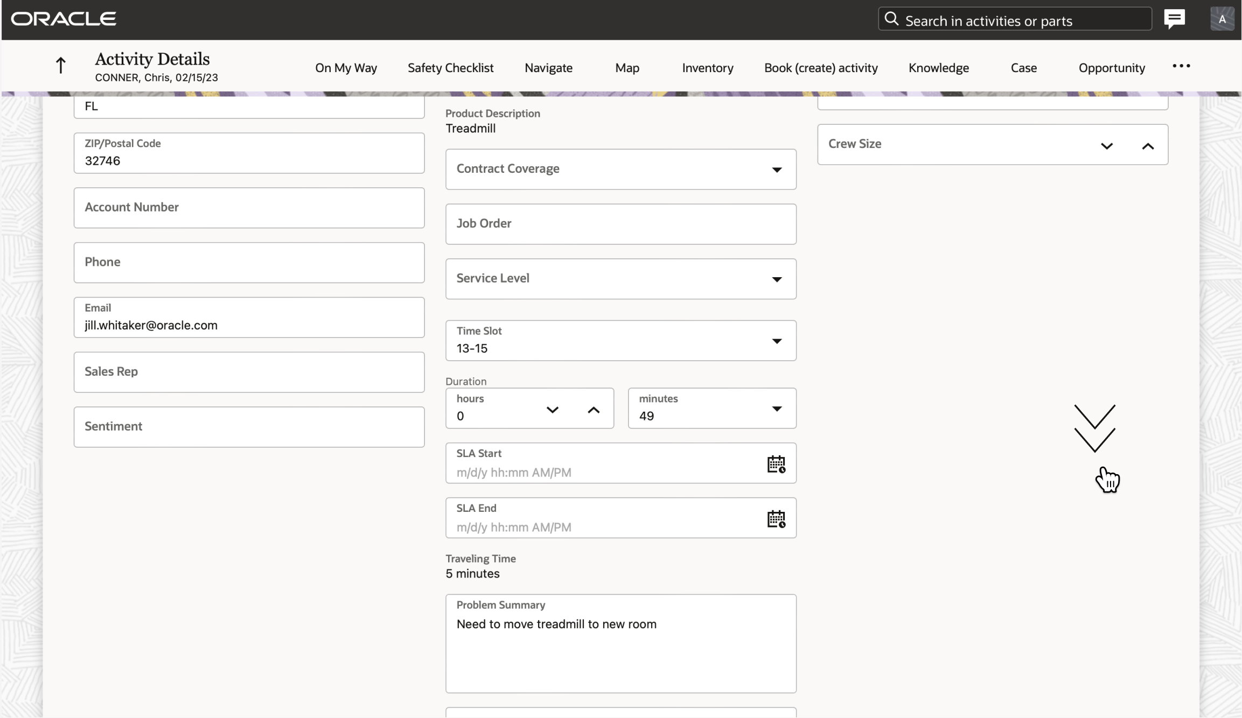The width and height of the screenshot is (1242, 718).
Task: Select the Knowledge menu item
Action: pyautogui.click(x=938, y=68)
